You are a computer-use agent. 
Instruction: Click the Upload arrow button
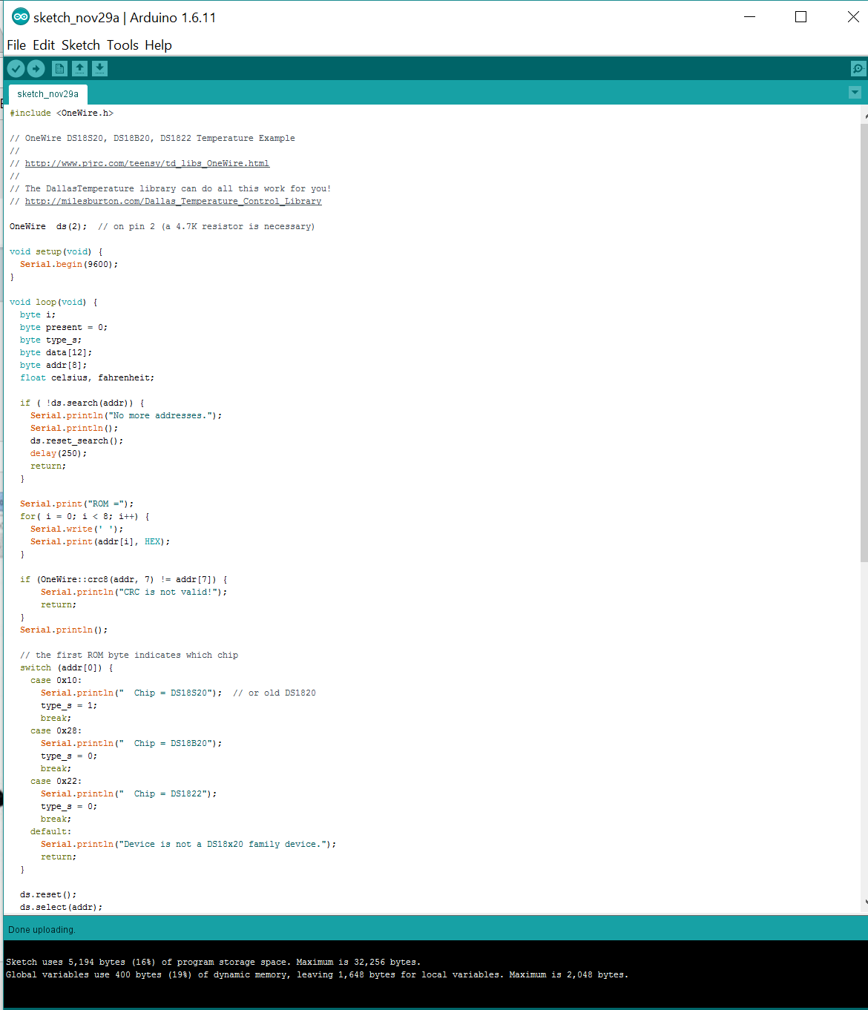coord(36,69)
